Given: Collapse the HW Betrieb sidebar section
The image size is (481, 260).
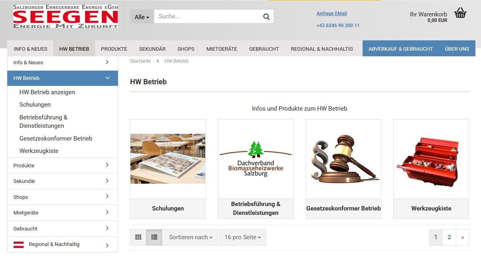Looking at the screenshot, I should [107, 78].
